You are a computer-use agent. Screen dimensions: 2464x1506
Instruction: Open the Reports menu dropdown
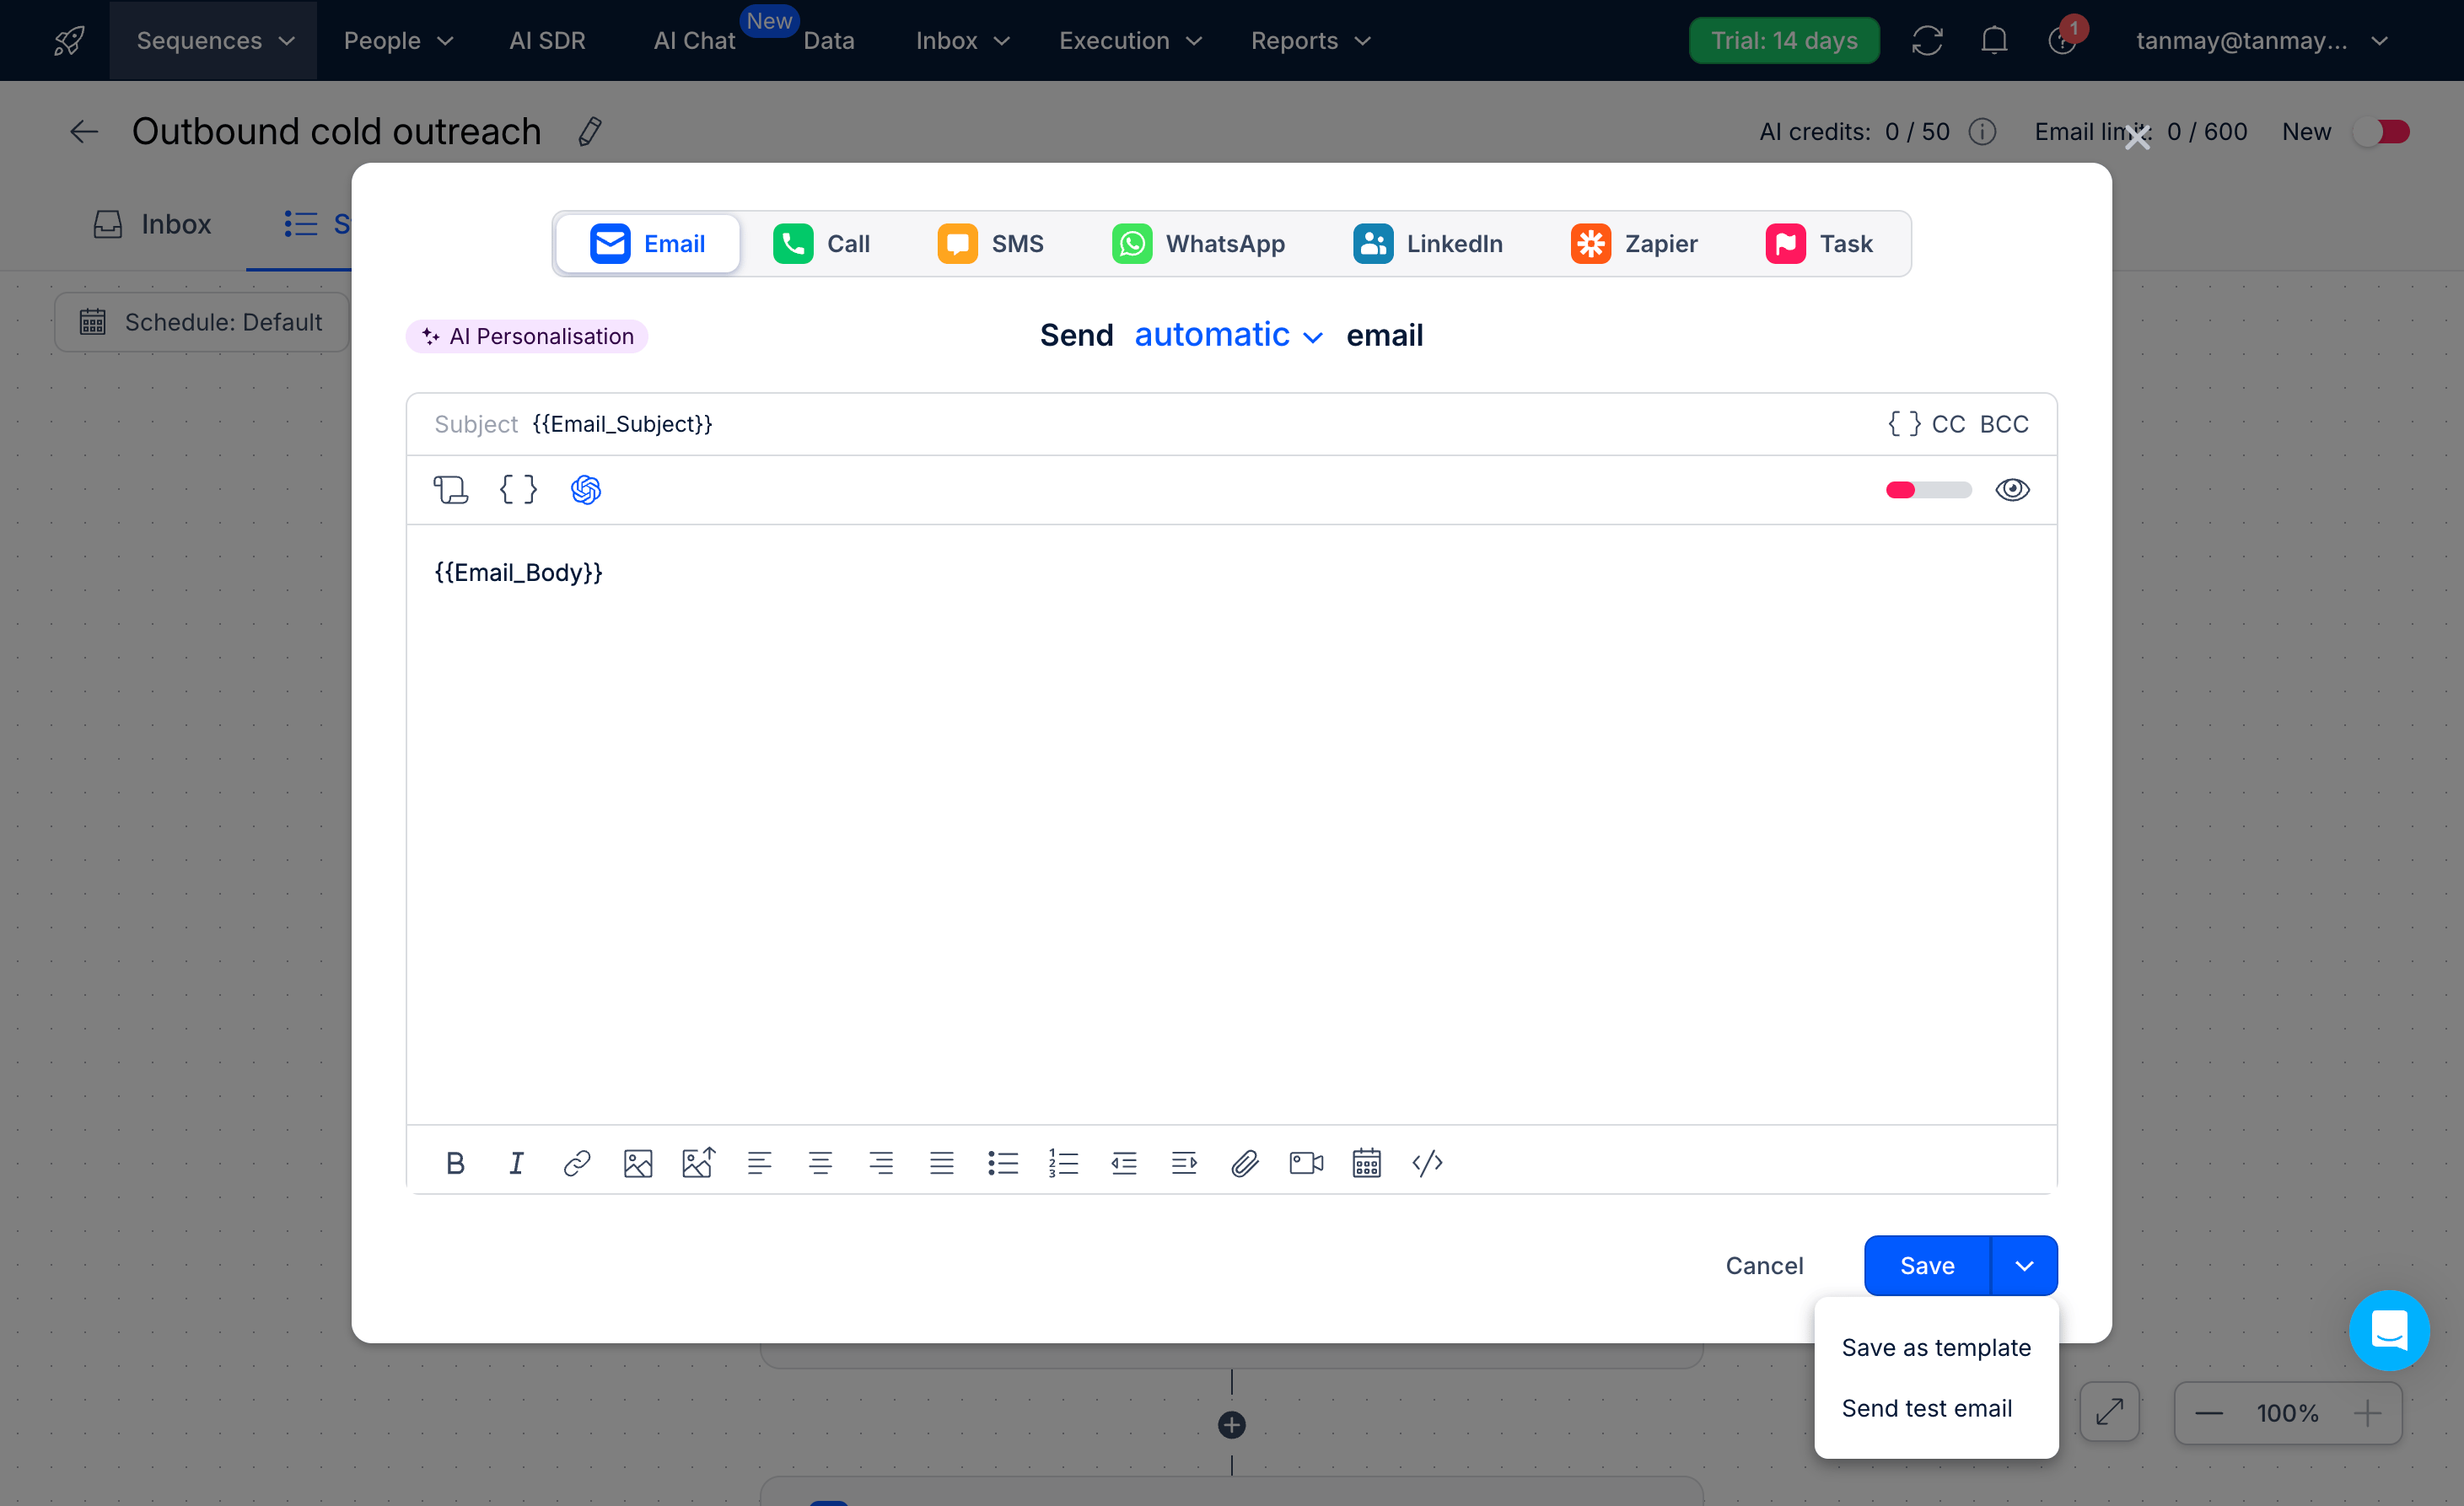pos(1310,40)
